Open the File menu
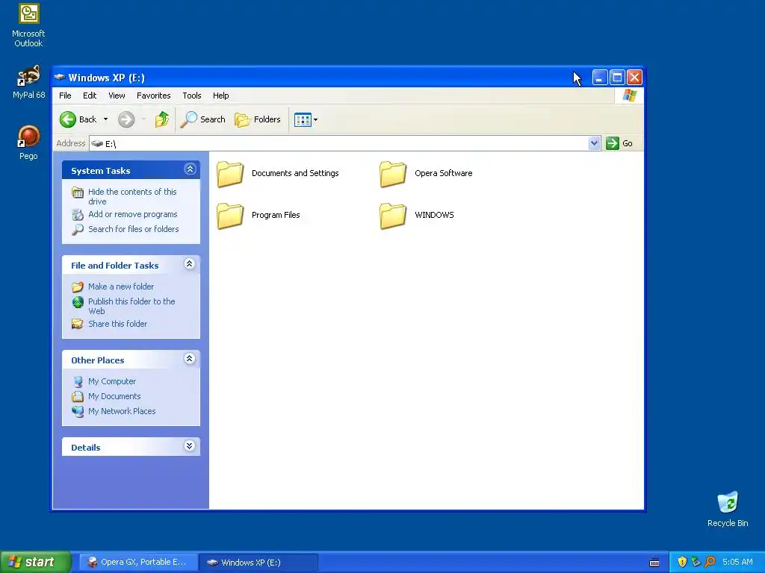Viewport: 765px width, 573px height. (65, 95)
